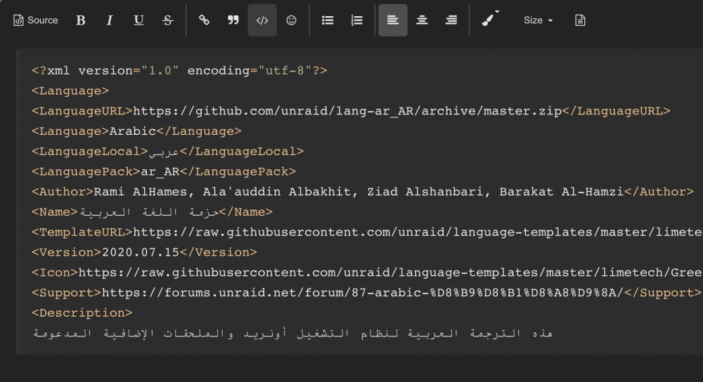Align the text to the right

(x=451, y=20)
